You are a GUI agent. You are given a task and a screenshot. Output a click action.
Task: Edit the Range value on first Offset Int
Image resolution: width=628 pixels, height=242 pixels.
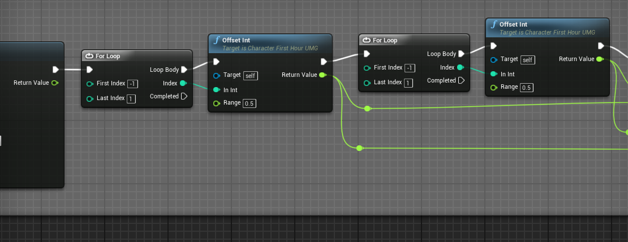point(250,103)
